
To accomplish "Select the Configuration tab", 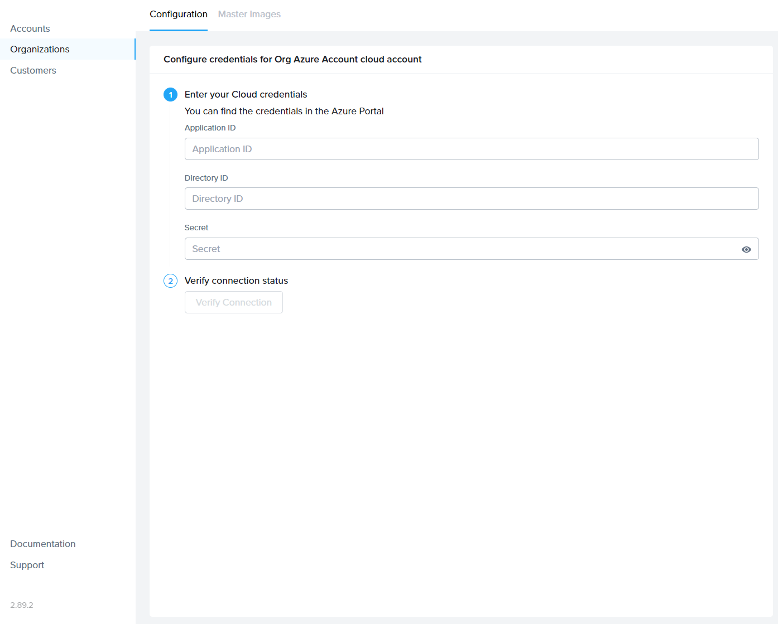I will tap(178, 14).
